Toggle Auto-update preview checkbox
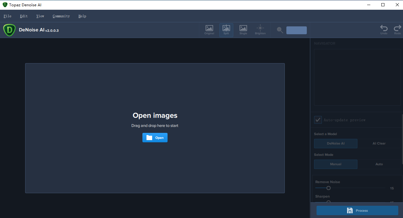This screenshot has width=403, height=218. click(x=318, y=120)
